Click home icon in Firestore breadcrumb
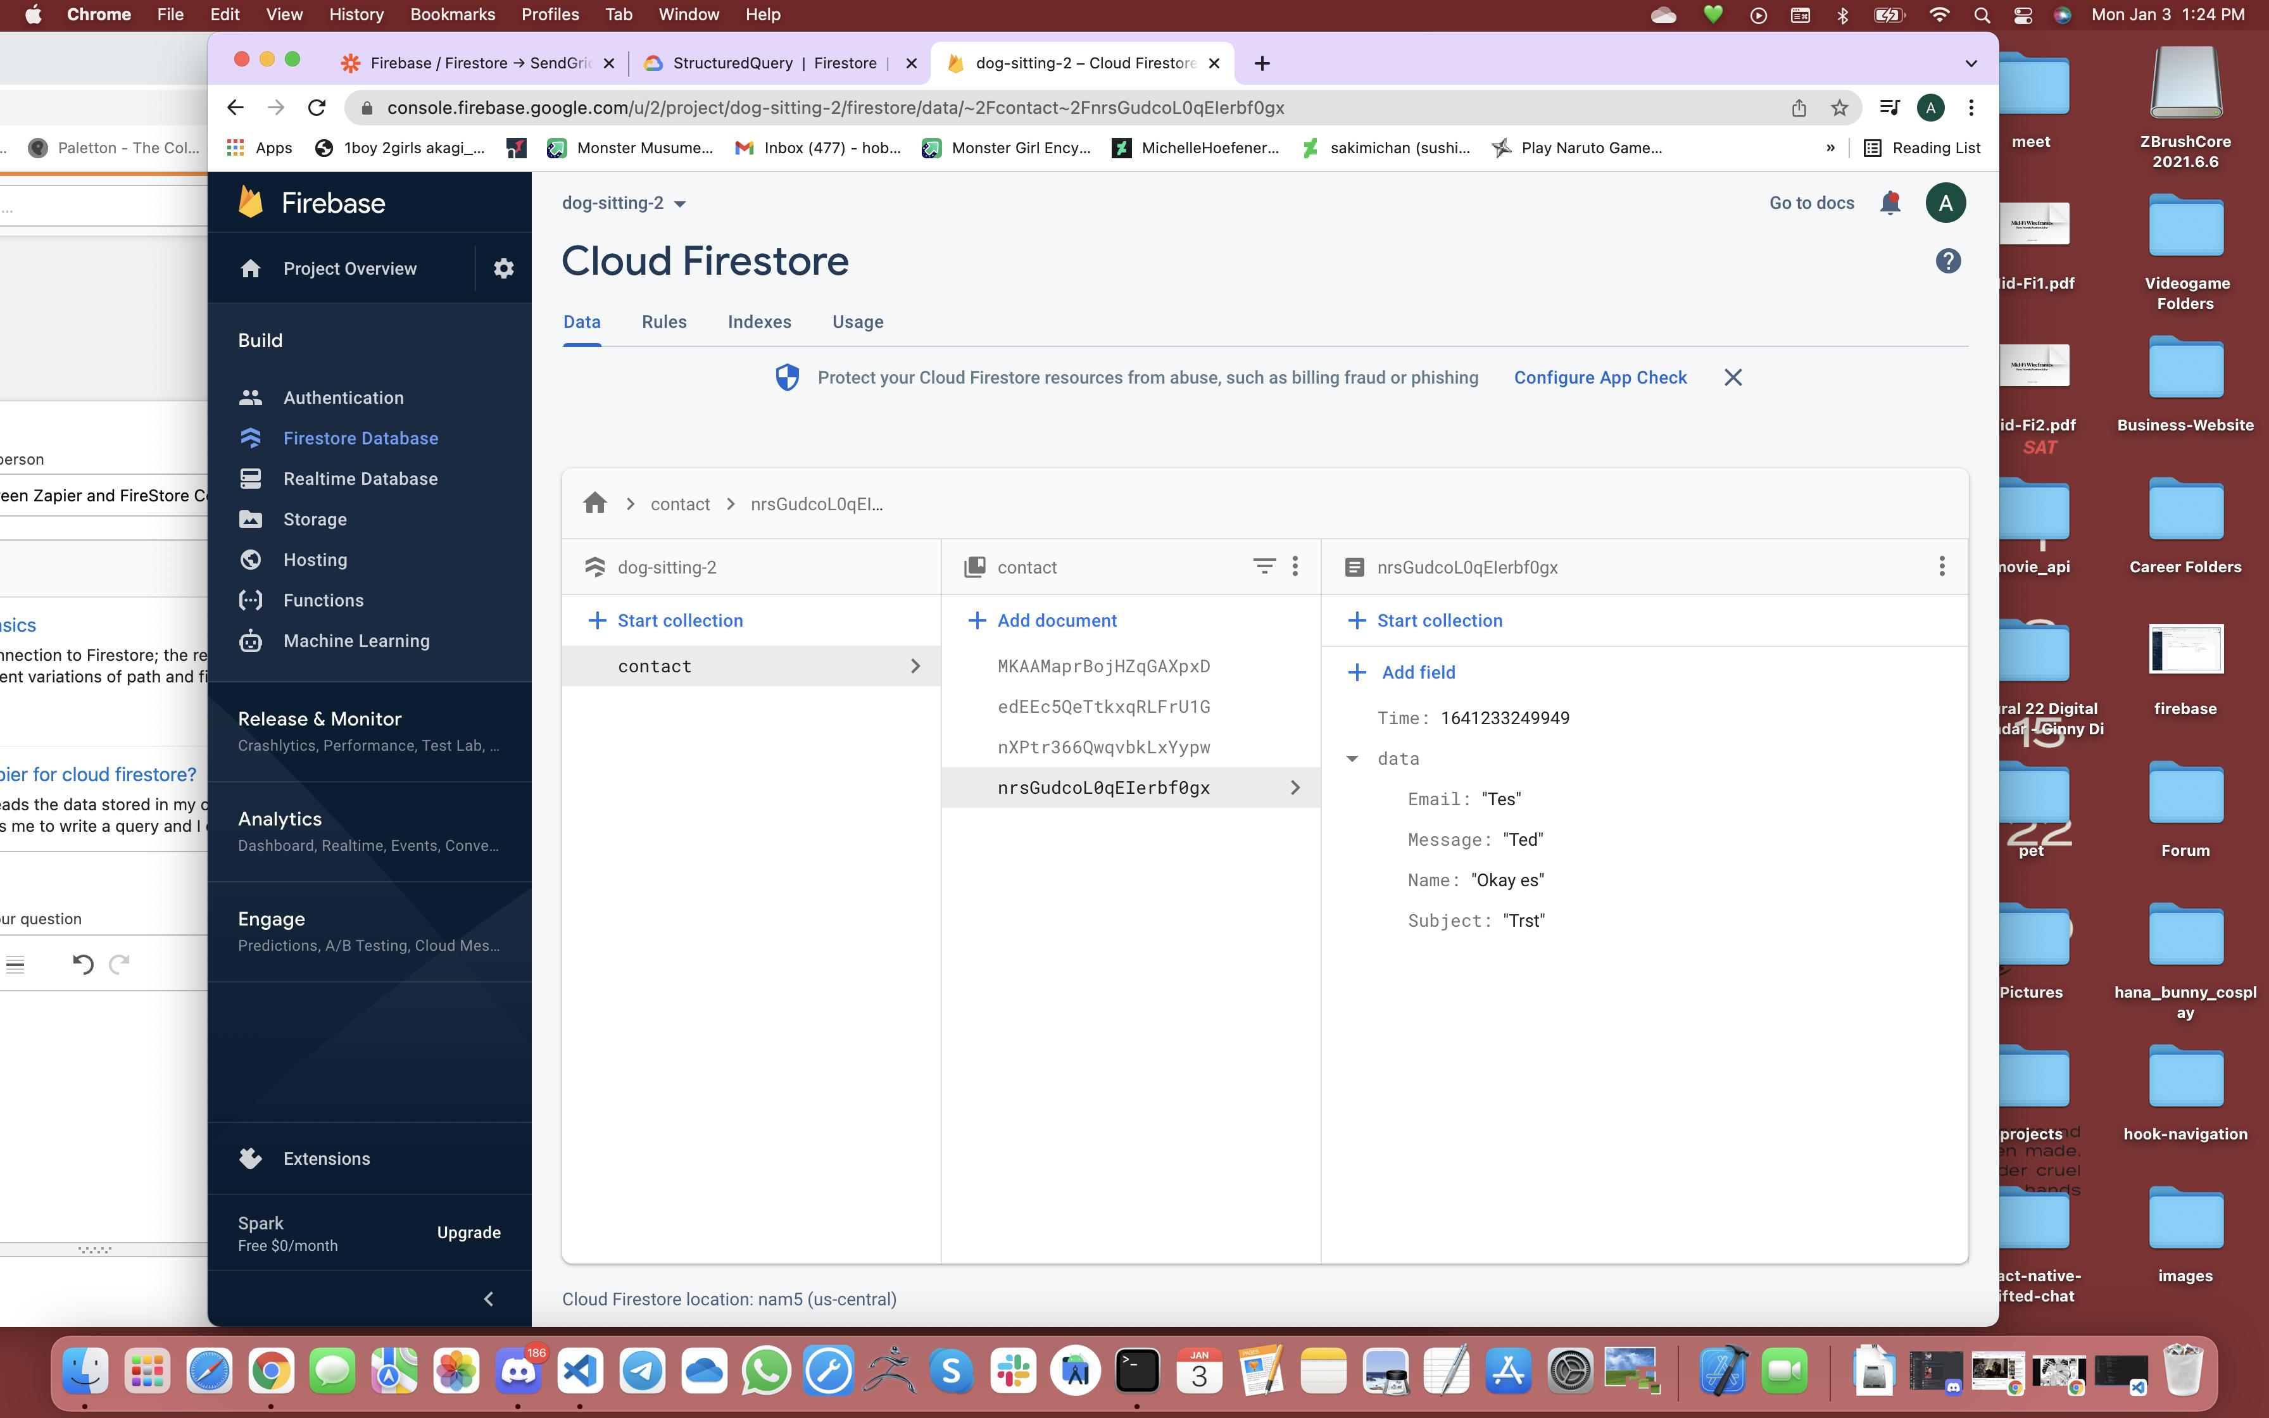Viewport: 2269px width, 1418px height. [x=594, y=504]
